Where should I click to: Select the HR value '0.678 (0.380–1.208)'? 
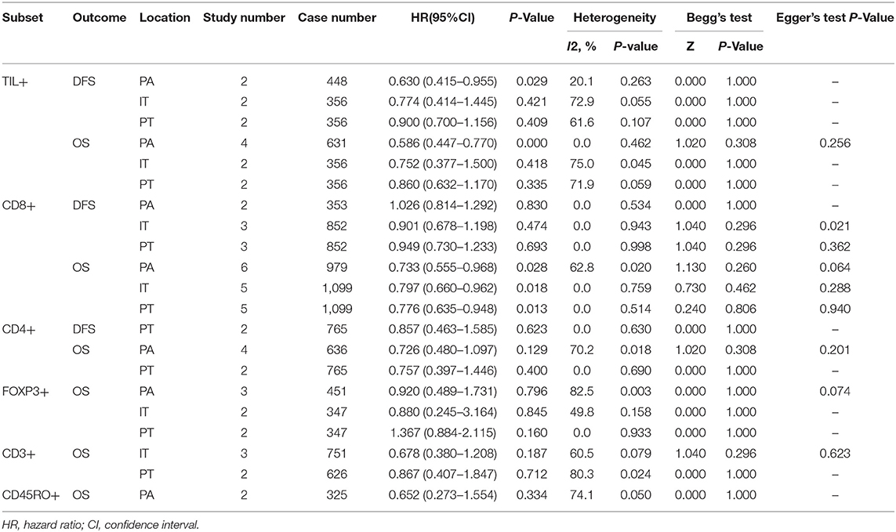pyautogui.click(x=443, y=454)
